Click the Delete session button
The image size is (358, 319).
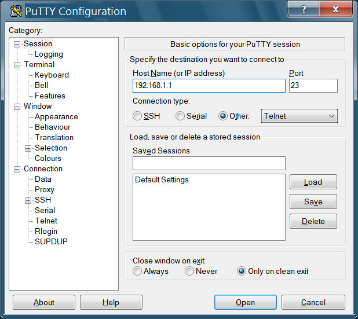pyautogui.click(x=313, y=221)
